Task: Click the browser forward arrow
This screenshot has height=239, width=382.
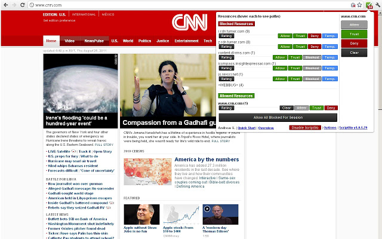Action: (x=14, y=5)
